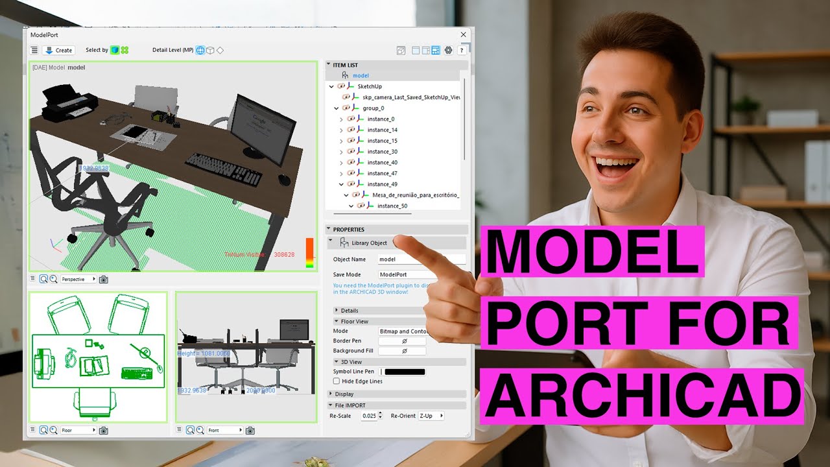Zoom in on the Front view
This screenshot has width=830, height=467.
click(x=200, y=430)
